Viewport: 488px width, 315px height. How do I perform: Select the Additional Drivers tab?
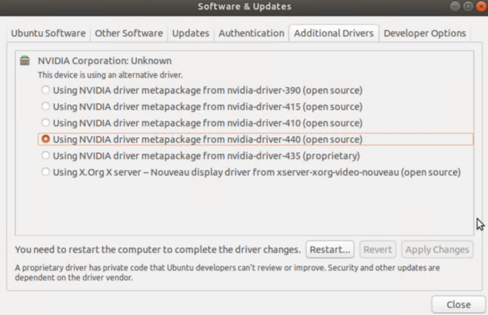[x=334, y=33]
